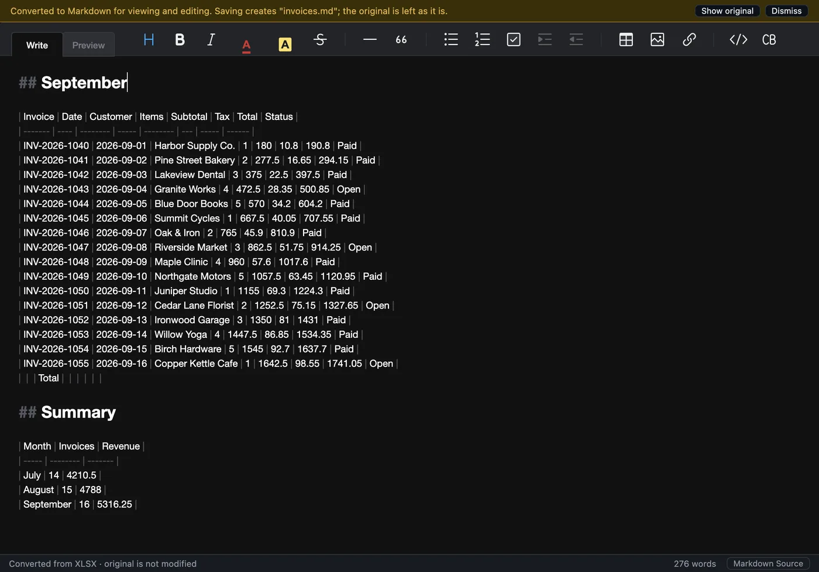Apply heading format with the H icon
819x572 pixels.
149,40
